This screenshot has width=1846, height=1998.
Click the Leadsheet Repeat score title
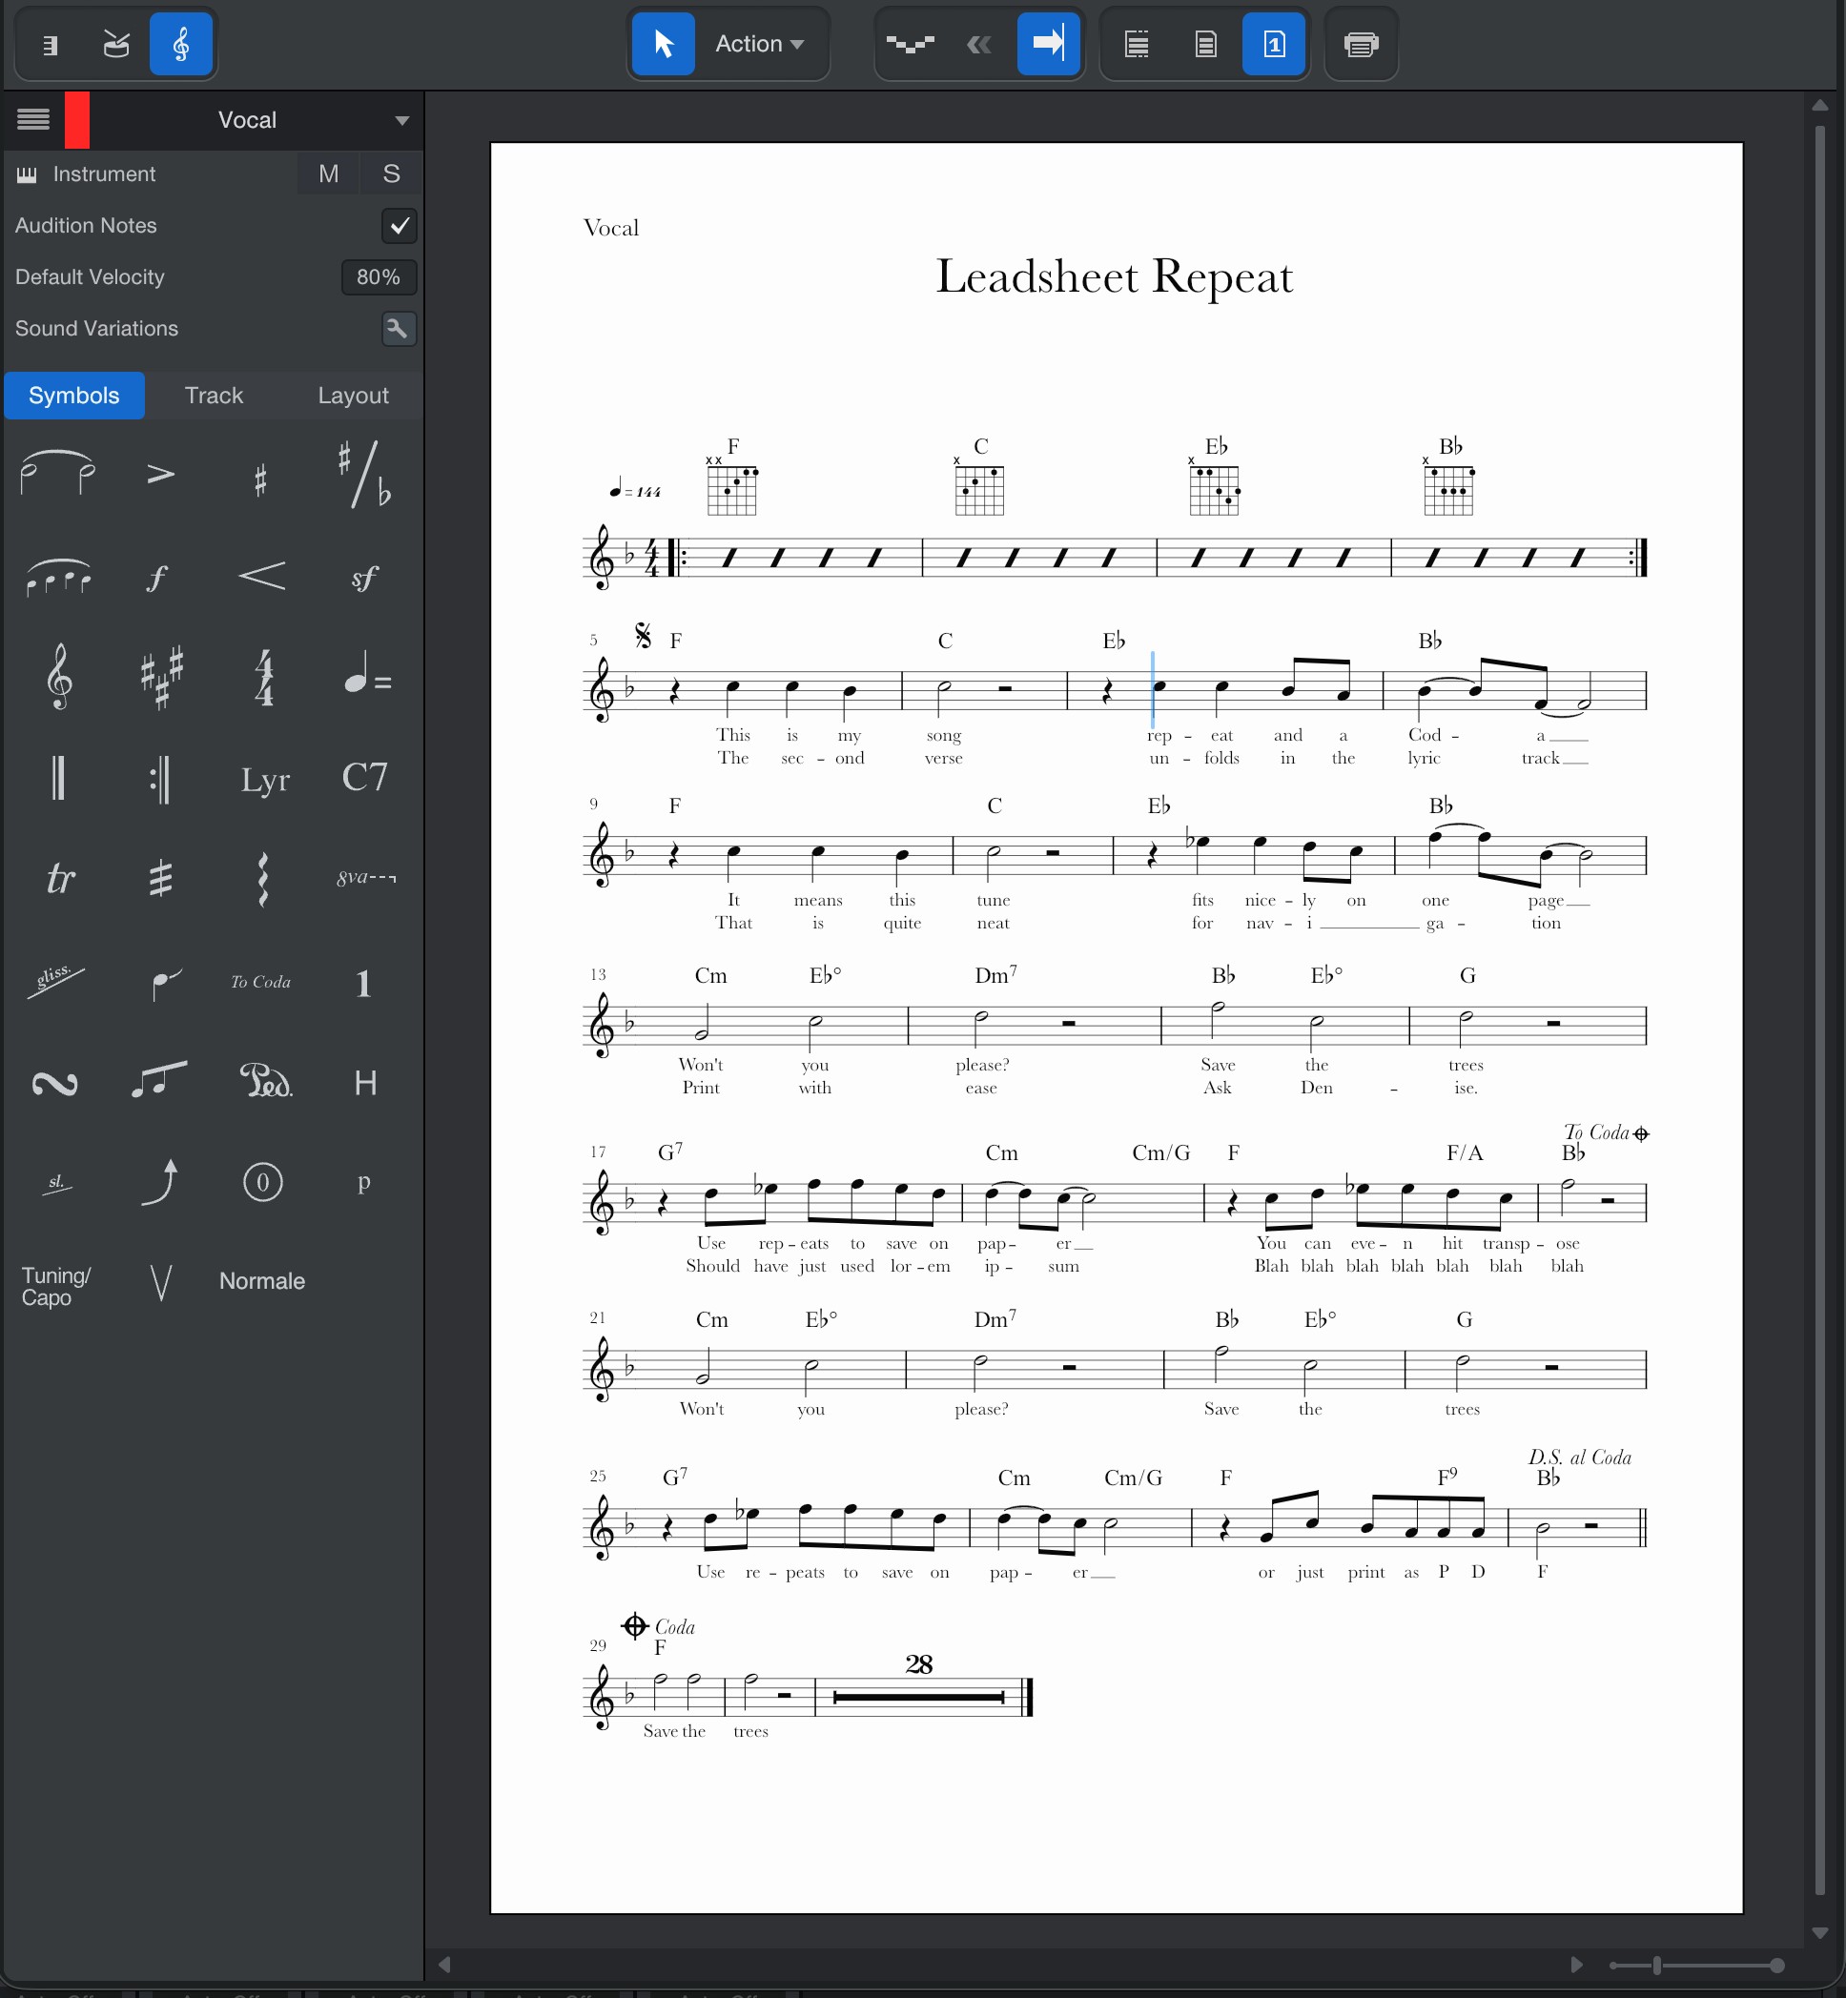pyautogui.click(x=1114, y=276)
